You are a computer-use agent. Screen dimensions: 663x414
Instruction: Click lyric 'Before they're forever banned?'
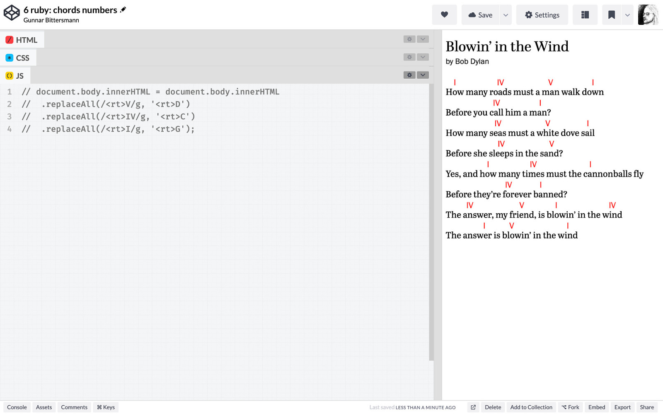(x=506, y=194)
